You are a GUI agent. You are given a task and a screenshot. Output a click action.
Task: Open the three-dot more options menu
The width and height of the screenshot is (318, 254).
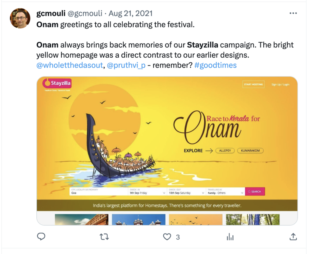[x=293, y=13]
